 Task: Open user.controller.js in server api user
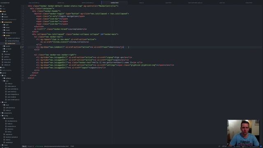(x=13, y=89)
